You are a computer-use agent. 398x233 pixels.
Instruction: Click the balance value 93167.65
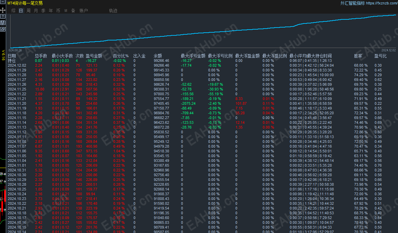point(161,165)
